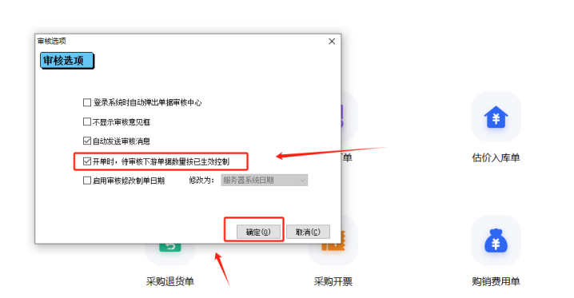Click the 修改为: label text
This screenshot has height=298, width=574.
click(x=201, y=181)
